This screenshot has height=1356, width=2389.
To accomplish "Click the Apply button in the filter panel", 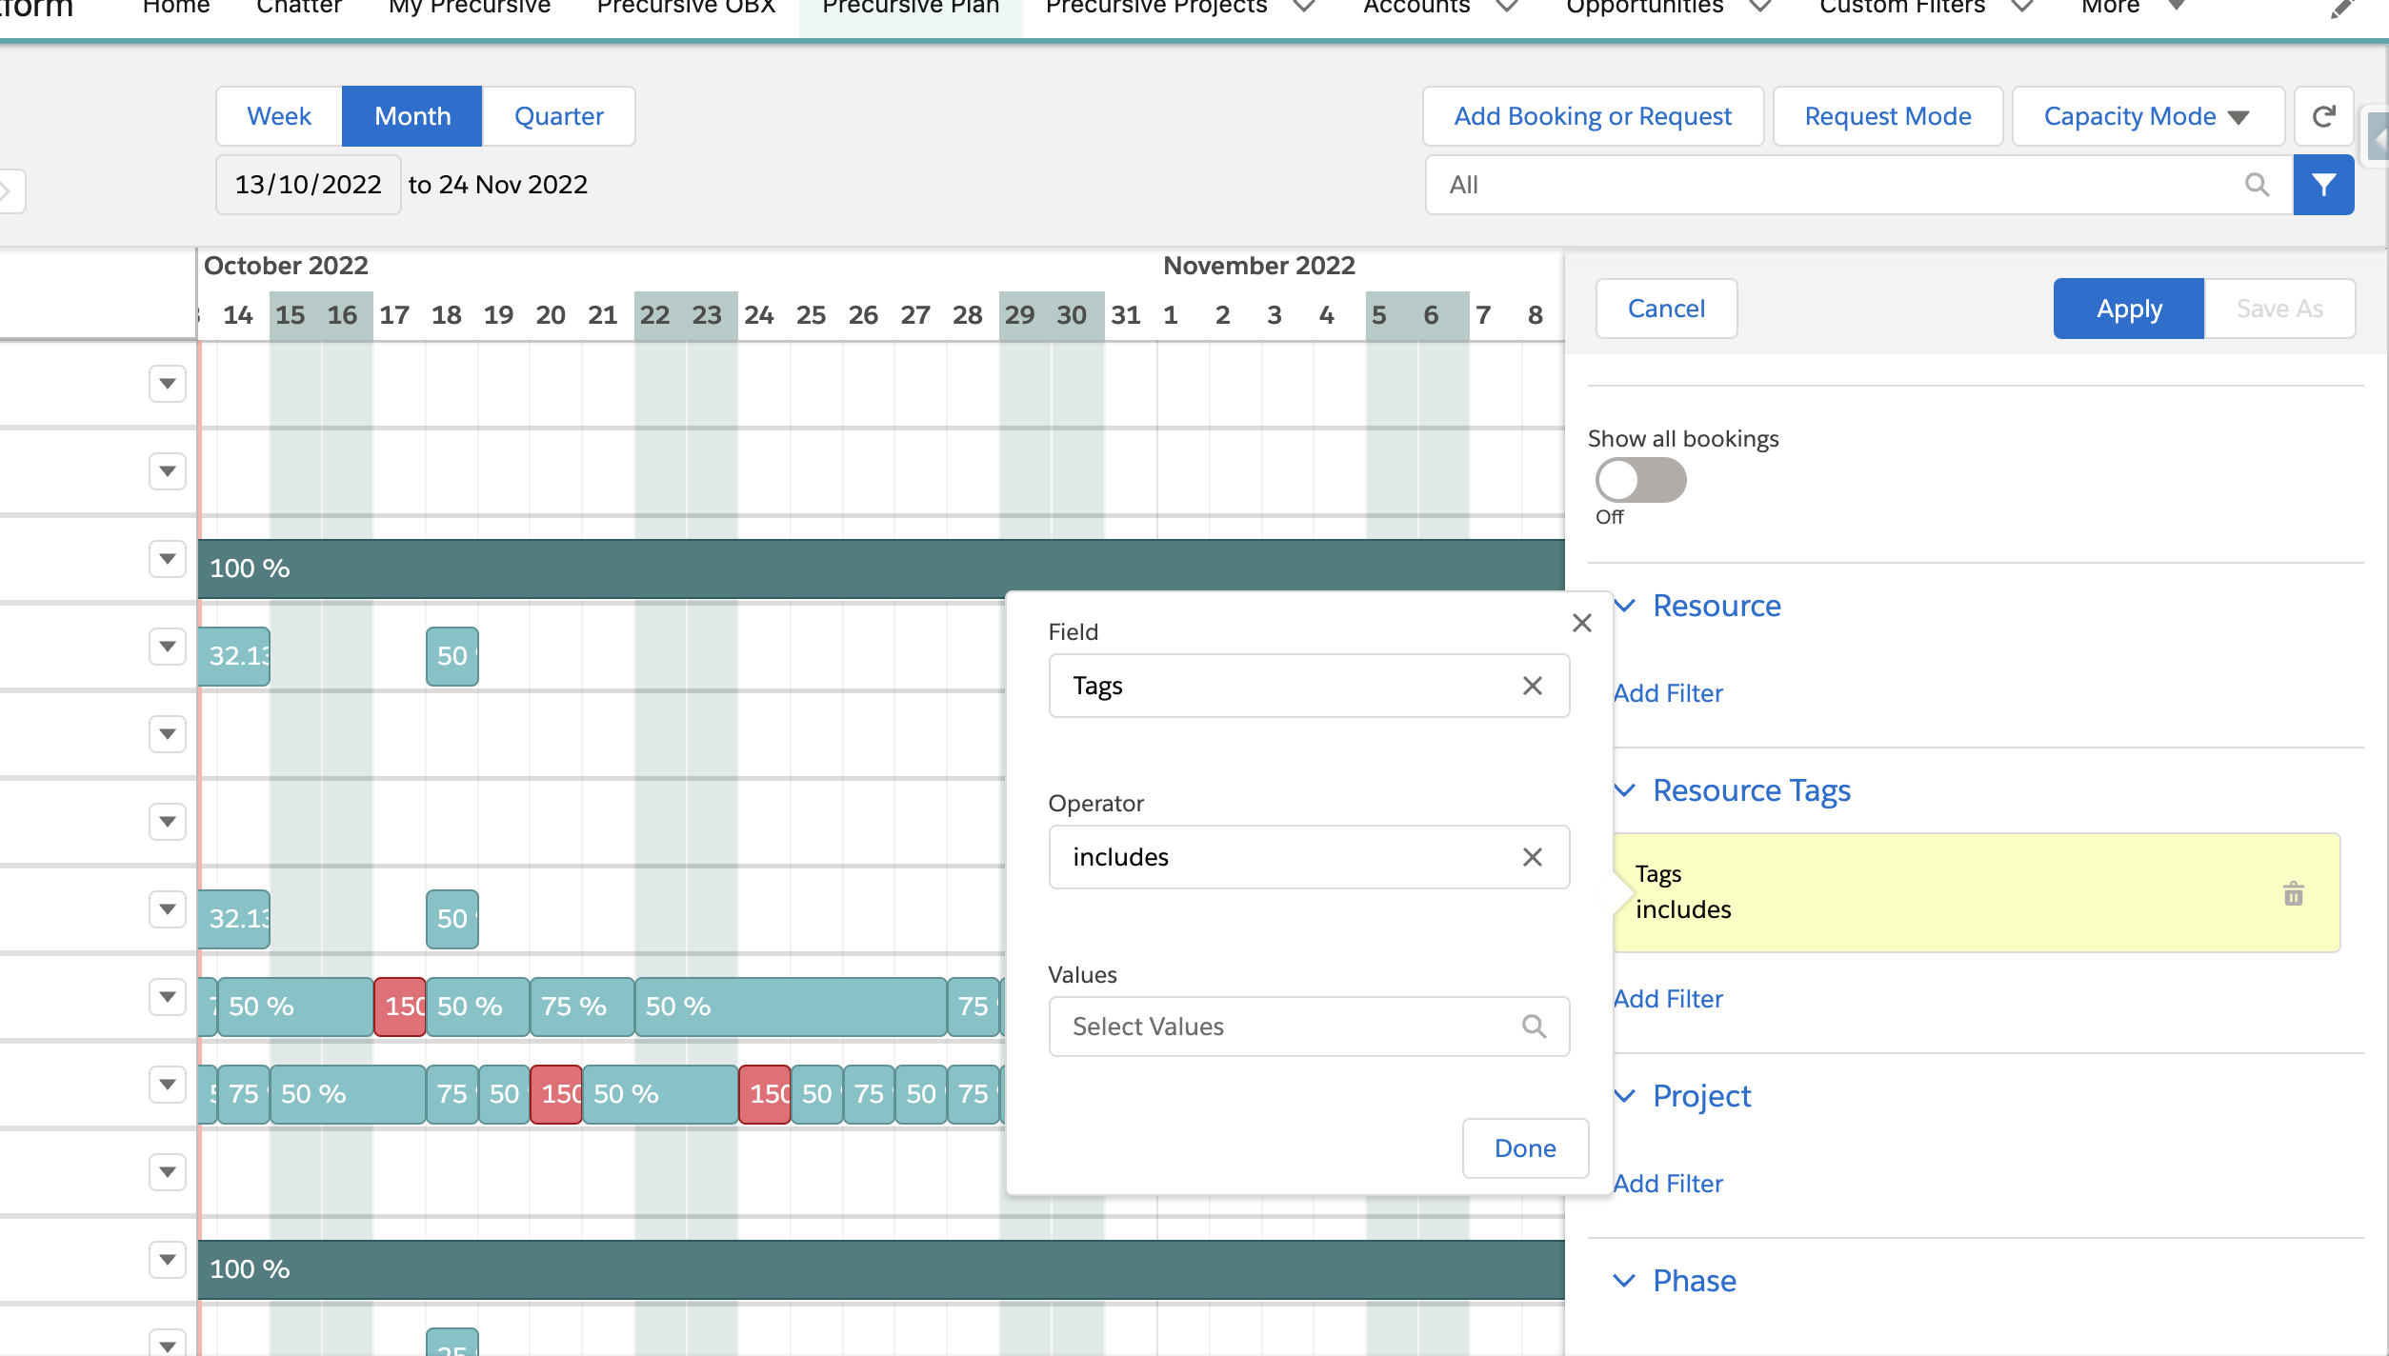I will tap(2128, 309).
